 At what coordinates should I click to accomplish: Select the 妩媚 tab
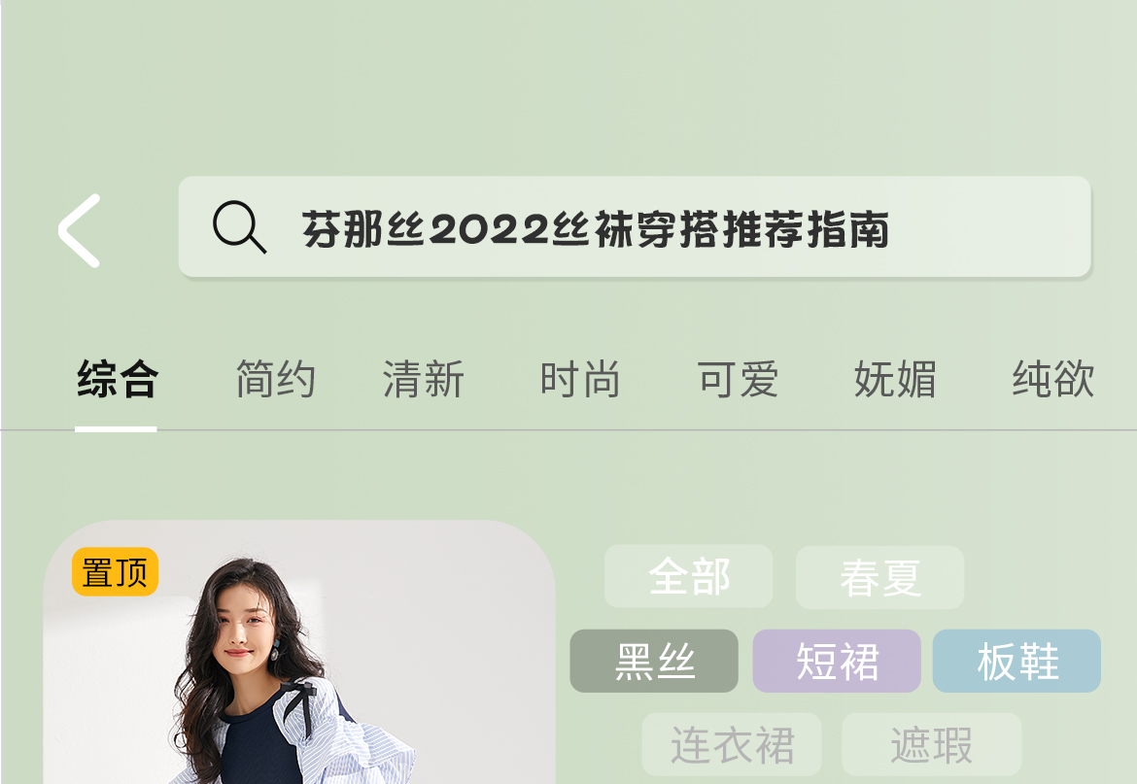tap(896, 379)
